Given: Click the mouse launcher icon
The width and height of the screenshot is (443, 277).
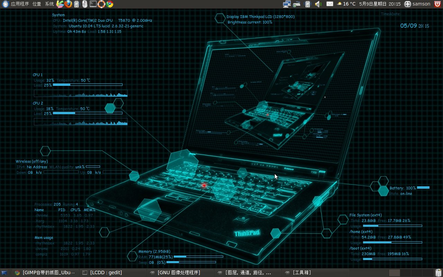Looking at the screenshot, I should [x=85, y=4].
